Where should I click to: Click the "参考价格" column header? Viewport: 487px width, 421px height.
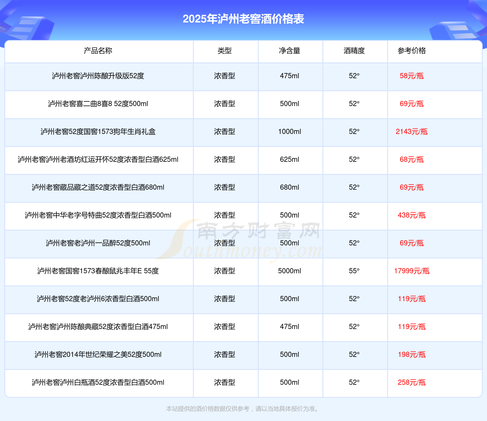click(x=412, y=51)
